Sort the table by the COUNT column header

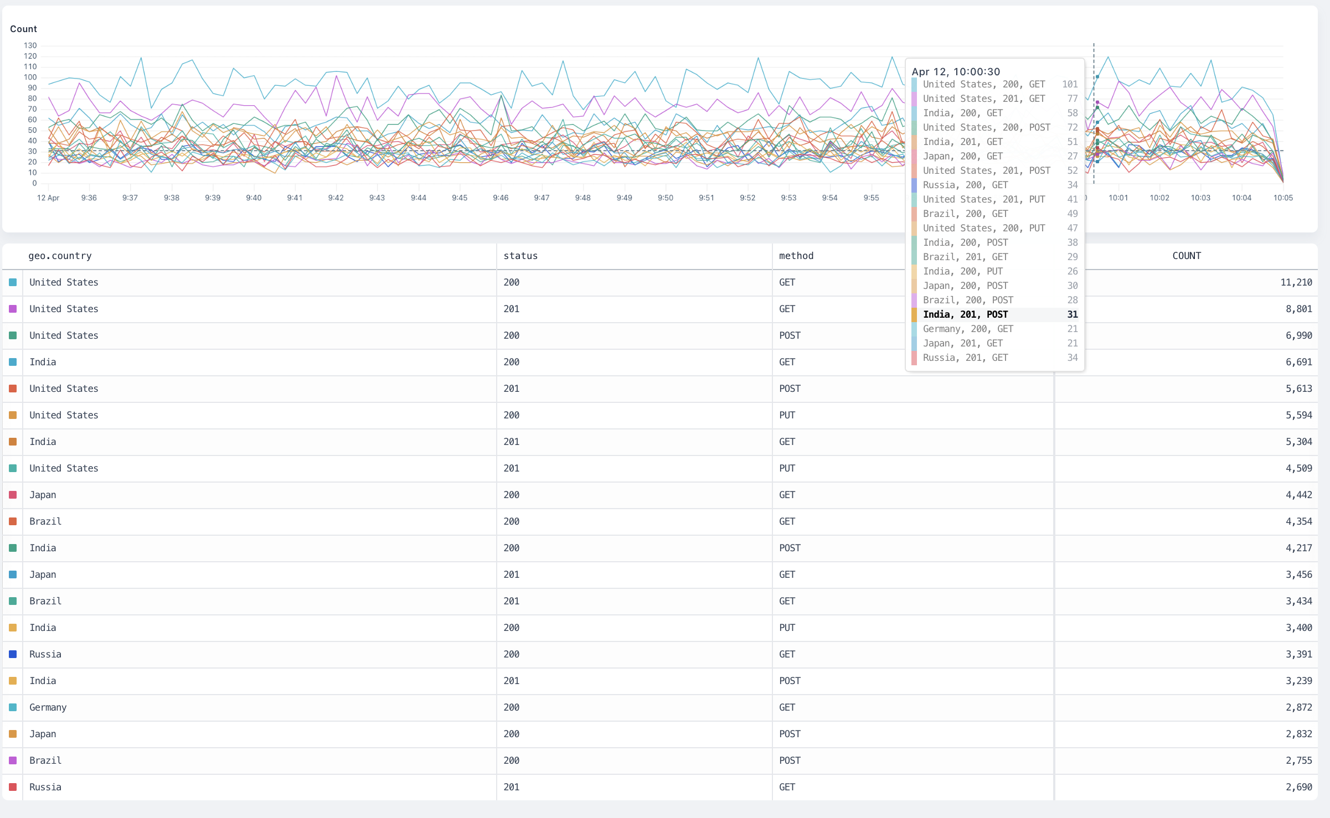point(1186,256)
